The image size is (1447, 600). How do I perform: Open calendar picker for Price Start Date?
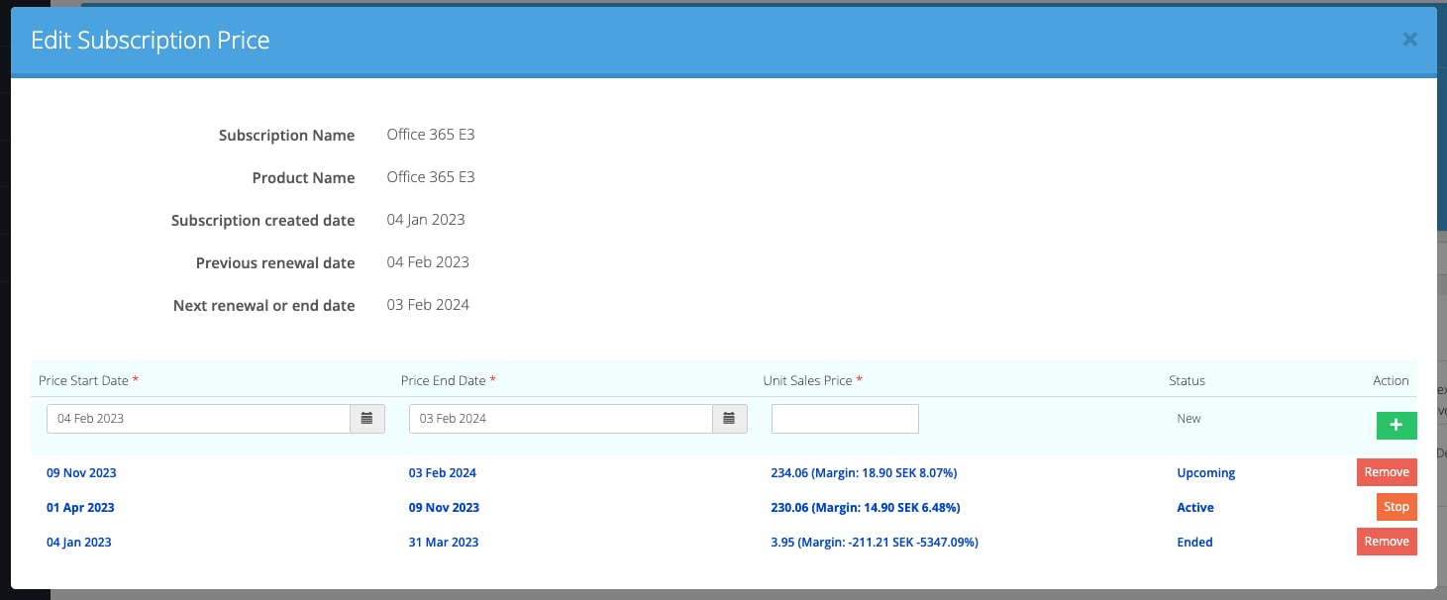tap(366, 419)
